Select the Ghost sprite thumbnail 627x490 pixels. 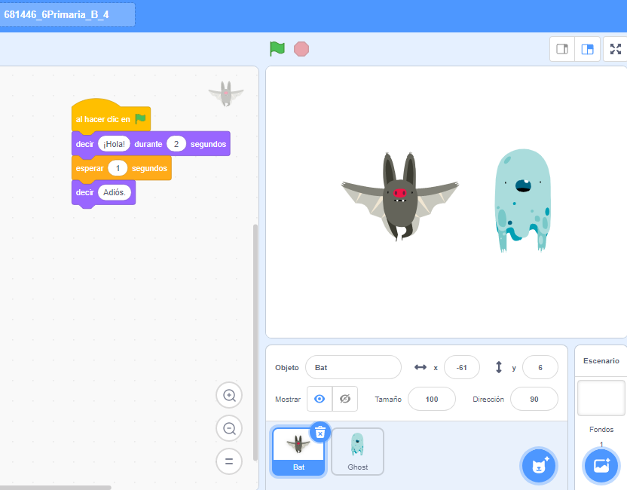pyautogui.click(x=357, y=452)
